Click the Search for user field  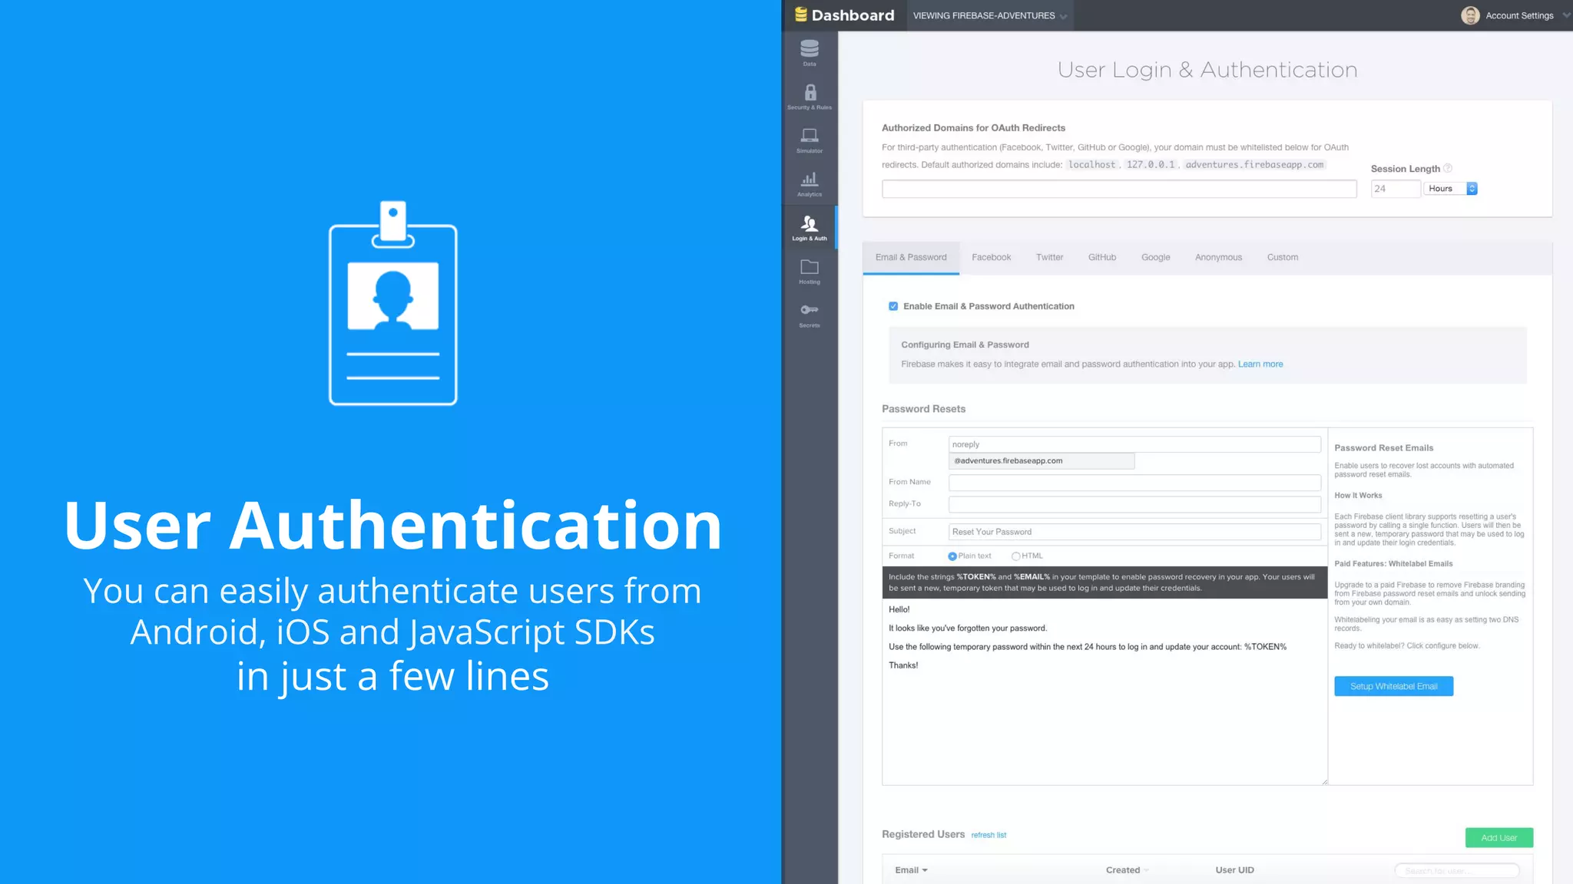point(1457,871)
